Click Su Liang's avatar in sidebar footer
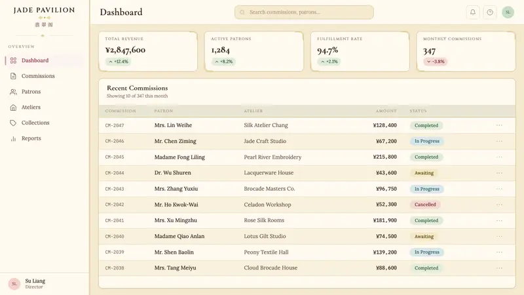The image size is (524, 295). [14, 284]
